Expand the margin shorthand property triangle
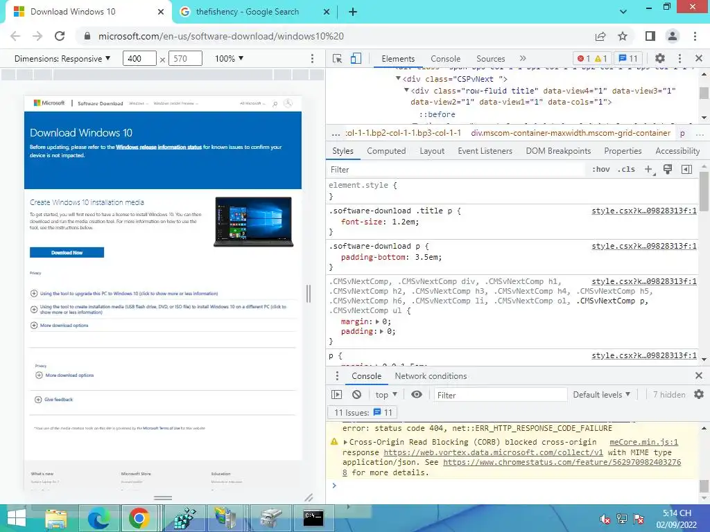Screen dimensions: 710x532 [x=377, y=321]
